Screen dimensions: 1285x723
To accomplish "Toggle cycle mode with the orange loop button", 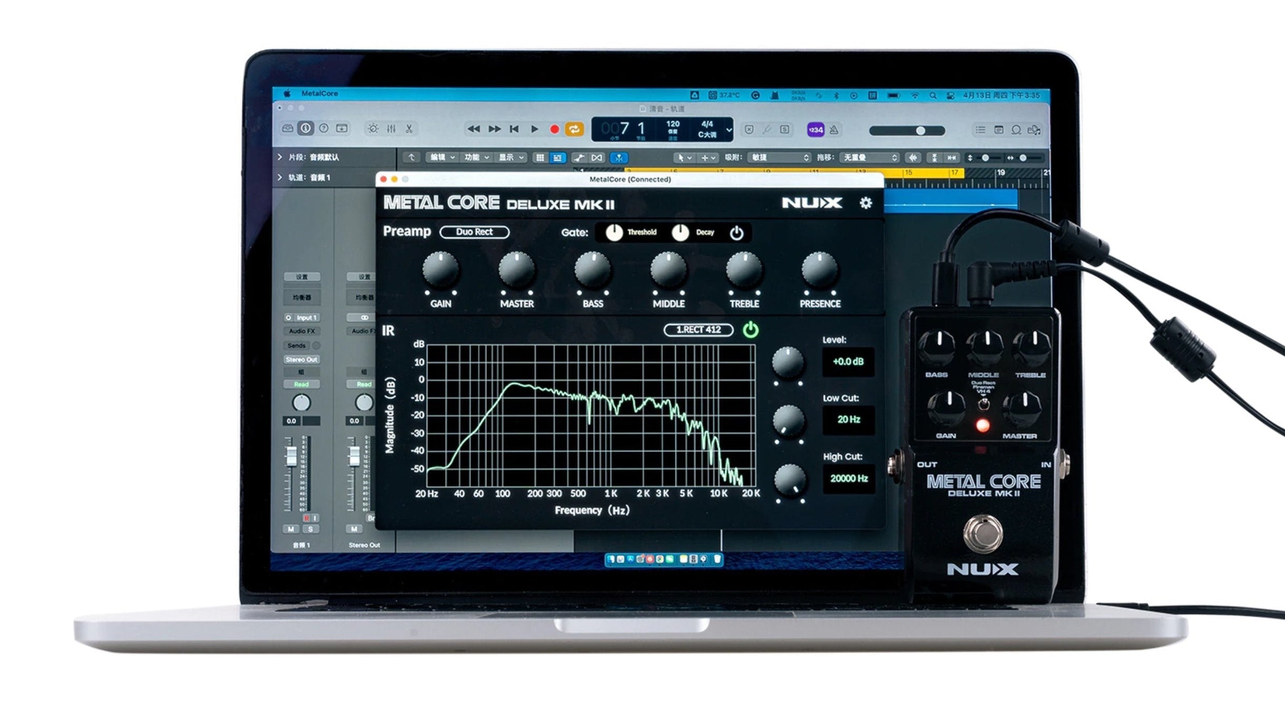I will [574, 129].
